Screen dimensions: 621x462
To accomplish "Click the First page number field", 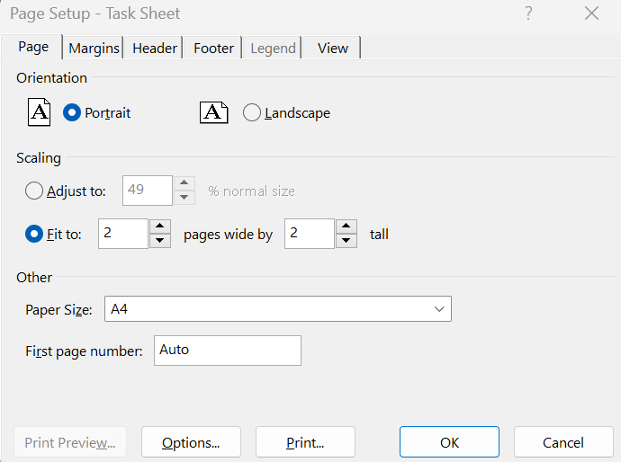I will (x=228, y=351).
